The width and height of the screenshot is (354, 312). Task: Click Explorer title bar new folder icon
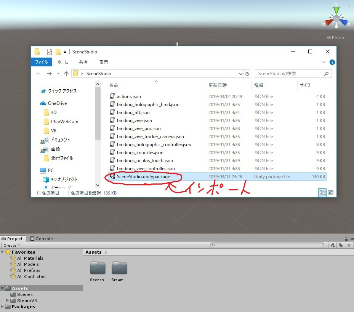(58, 52)
